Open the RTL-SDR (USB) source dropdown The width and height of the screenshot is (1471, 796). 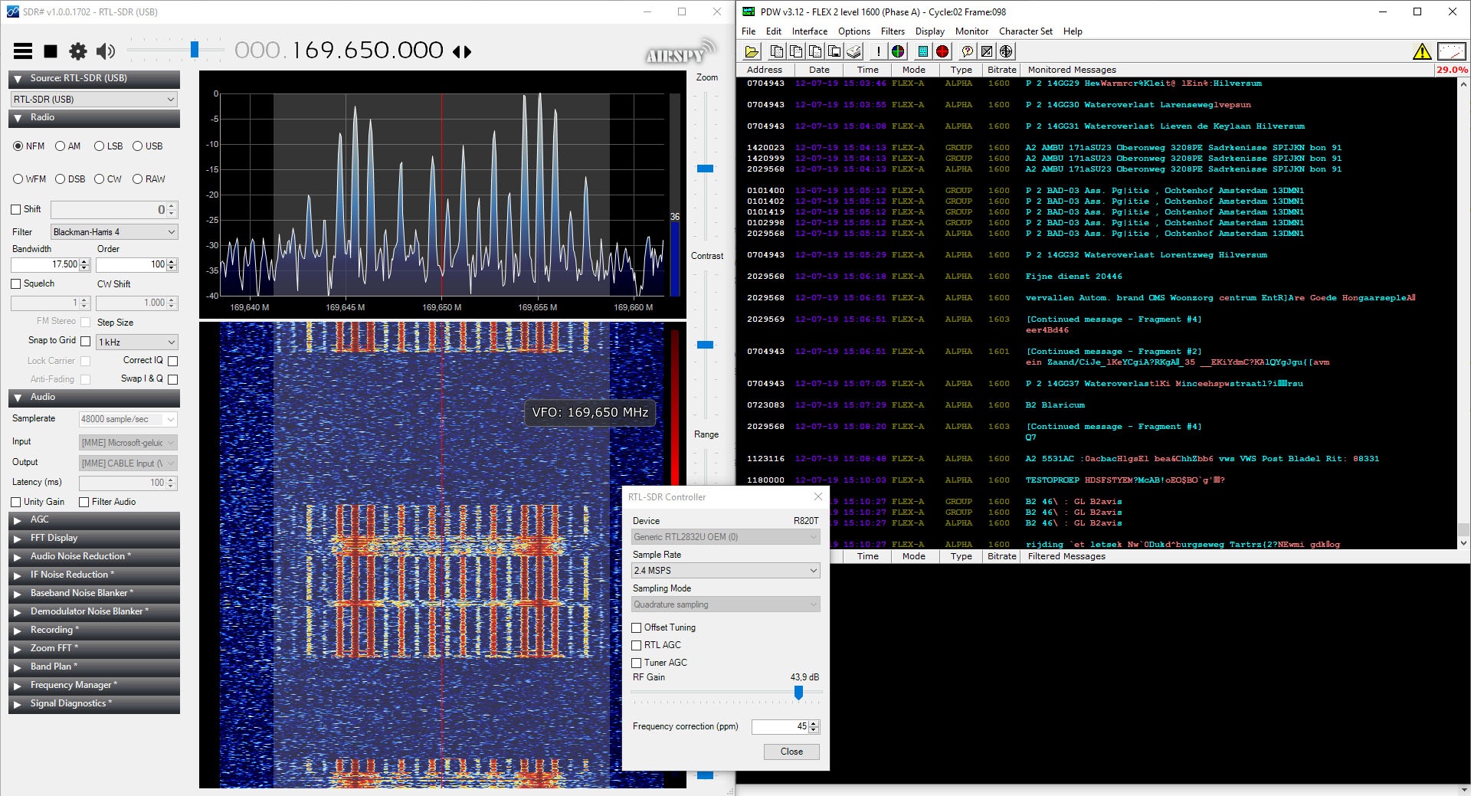point(94,100)
